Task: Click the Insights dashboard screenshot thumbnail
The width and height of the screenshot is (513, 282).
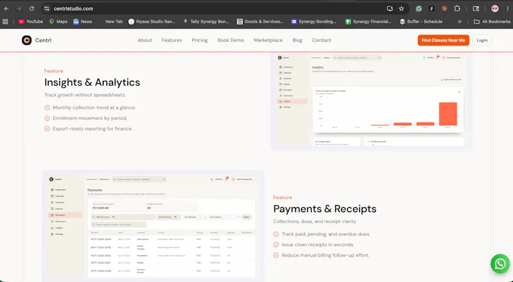Action: coord(371,100)
